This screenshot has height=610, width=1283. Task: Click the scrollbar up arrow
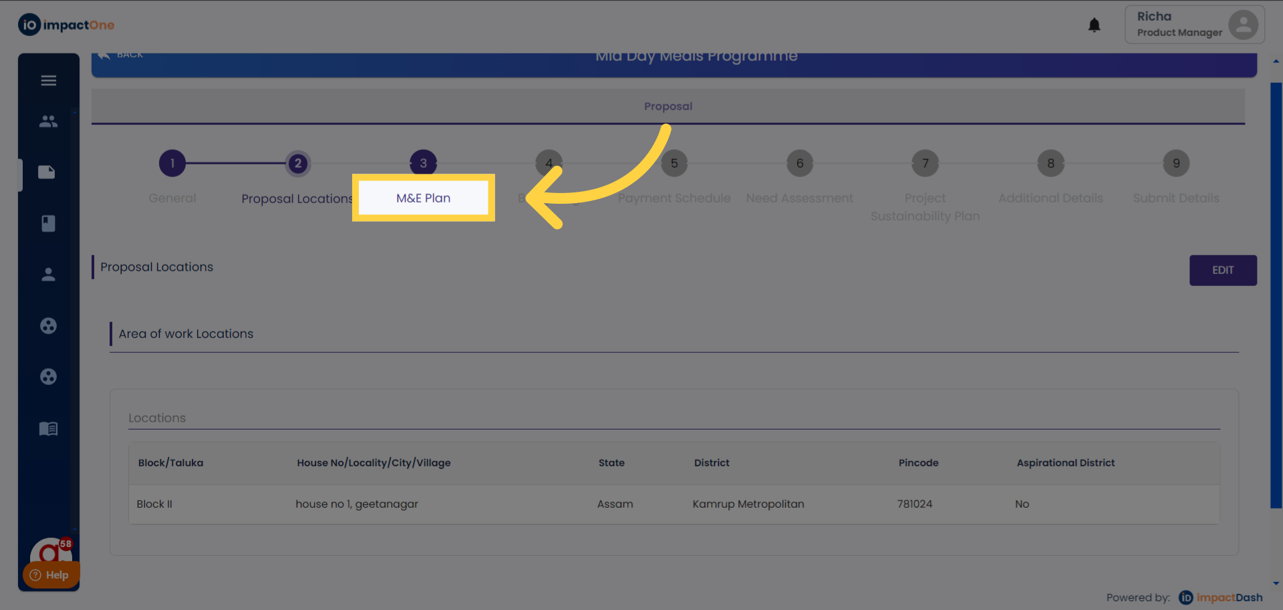[x=1276, y=61]
